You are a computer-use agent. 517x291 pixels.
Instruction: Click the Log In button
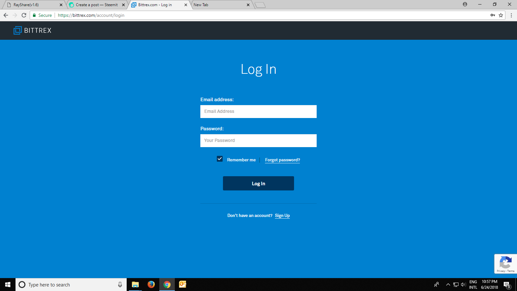[258, 183]
